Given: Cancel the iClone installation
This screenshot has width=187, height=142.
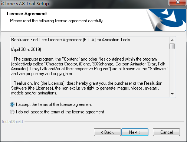Looking at the screenshot, I should (x=166, y=132).
